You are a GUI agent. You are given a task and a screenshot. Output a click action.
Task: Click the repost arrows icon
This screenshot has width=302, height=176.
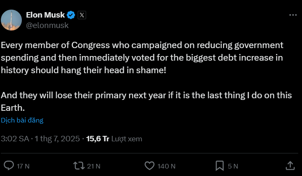79,166
